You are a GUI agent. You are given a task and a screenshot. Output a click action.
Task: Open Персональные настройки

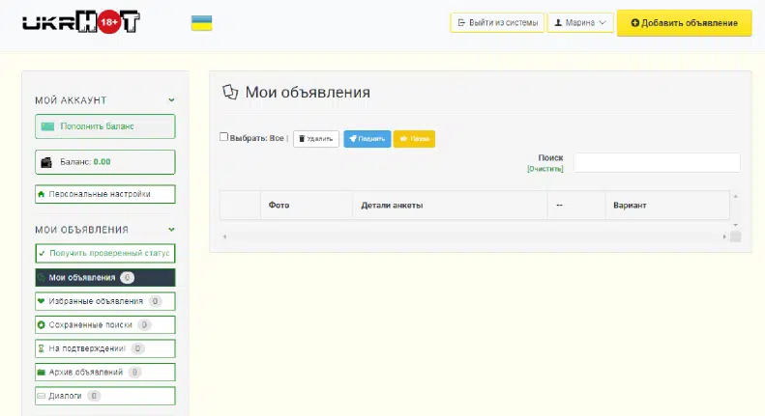point(104,194)
